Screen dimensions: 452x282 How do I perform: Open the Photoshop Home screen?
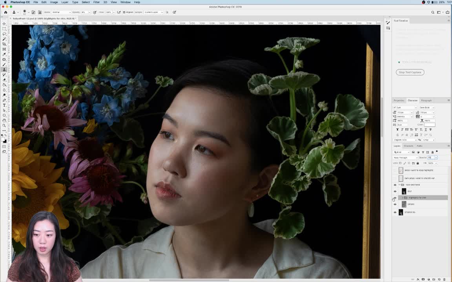pyautogui.click(x=5, y=12)
